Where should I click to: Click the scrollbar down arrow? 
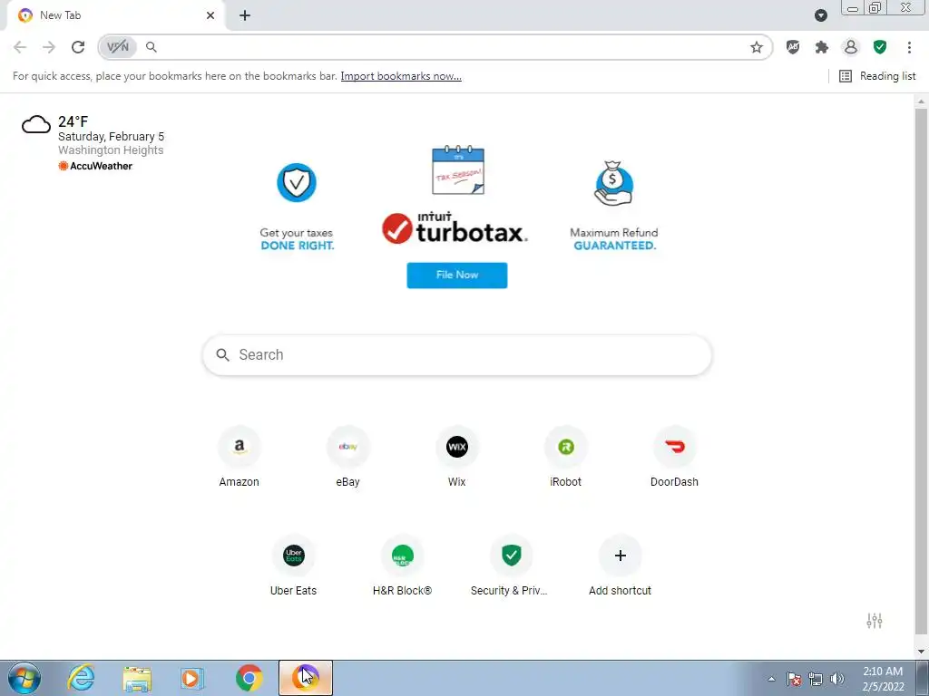921,652
